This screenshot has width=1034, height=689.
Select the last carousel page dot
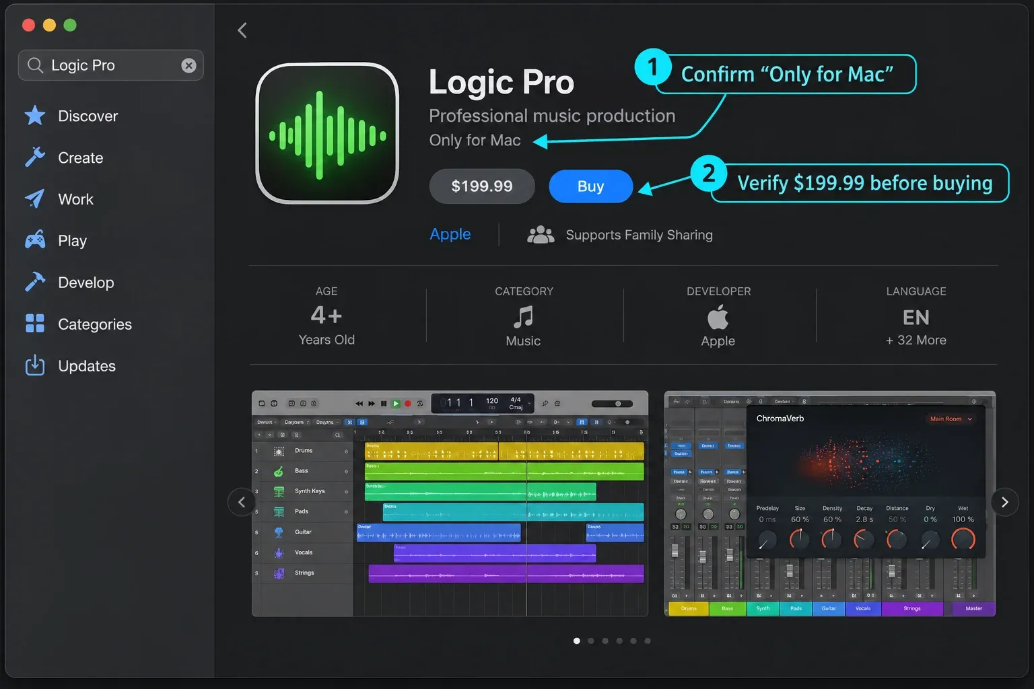click(x=648, y=641)
